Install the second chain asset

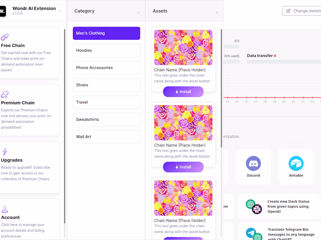[183, 167]
